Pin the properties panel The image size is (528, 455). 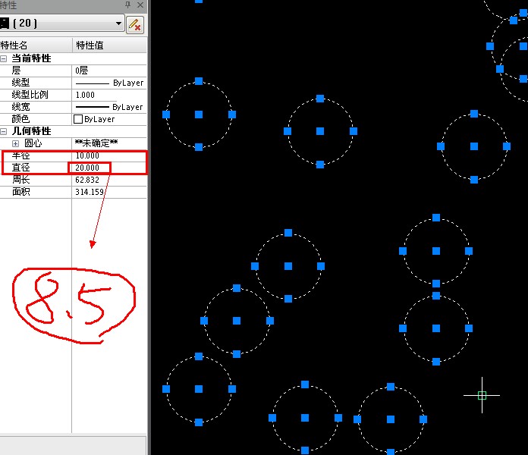[127, 5]
